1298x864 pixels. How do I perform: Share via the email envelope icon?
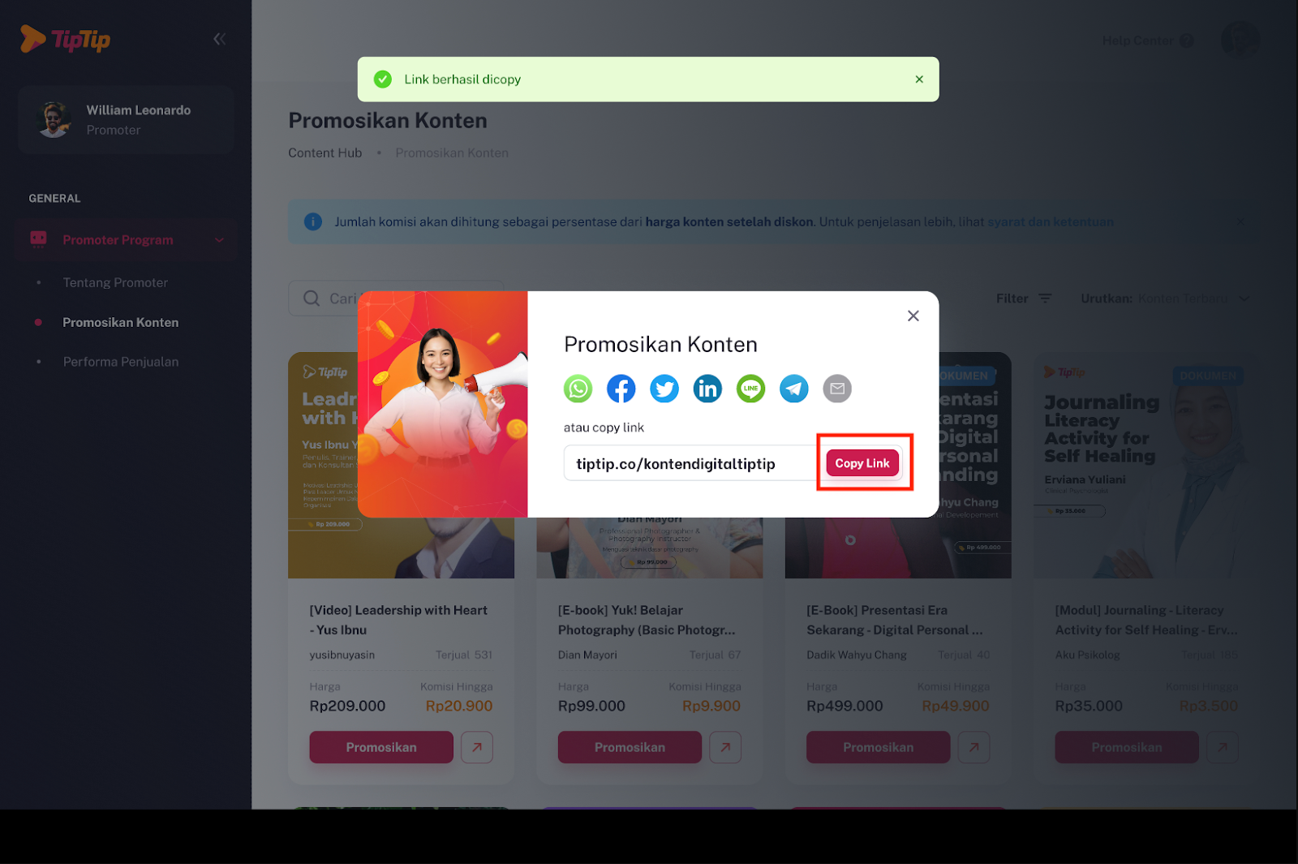coord(837,389)
